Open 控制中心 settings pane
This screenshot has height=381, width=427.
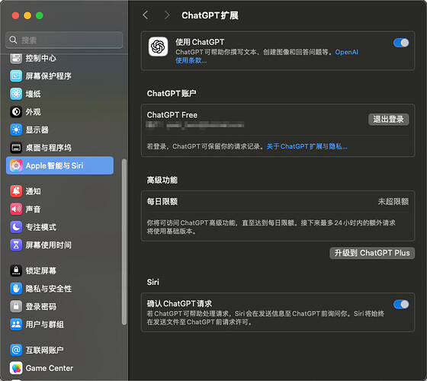click(x=60, y=58)
